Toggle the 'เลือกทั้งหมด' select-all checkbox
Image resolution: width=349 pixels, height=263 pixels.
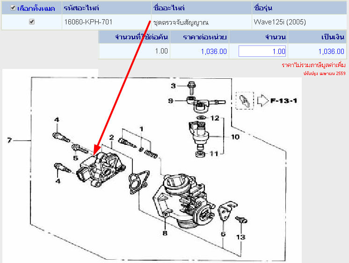pyautogui.click(x=13, y=8)
